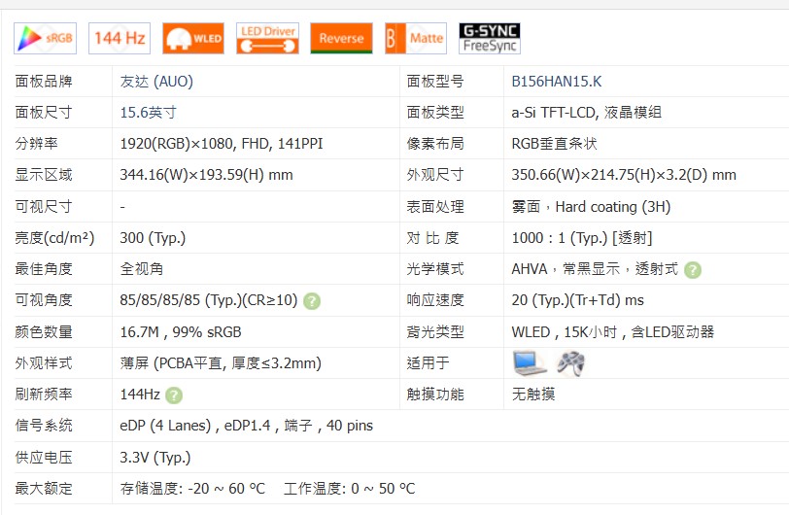
Task: Click the 触摸功能 label cell
Action: [435, 395]
